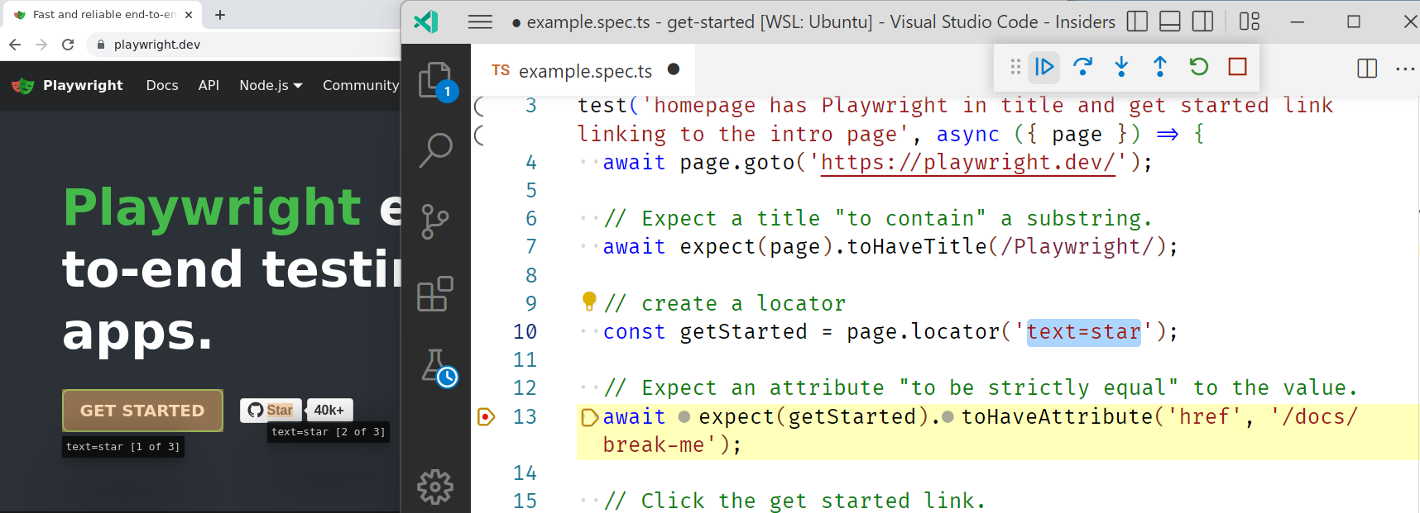Click the site lock icon in address bar
This screenshot has width=1420, height=513.
click(x=101, y=45)
